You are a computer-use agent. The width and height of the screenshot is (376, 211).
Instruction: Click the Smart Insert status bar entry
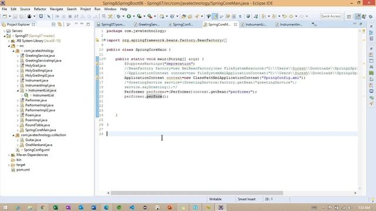click(247, 199)
